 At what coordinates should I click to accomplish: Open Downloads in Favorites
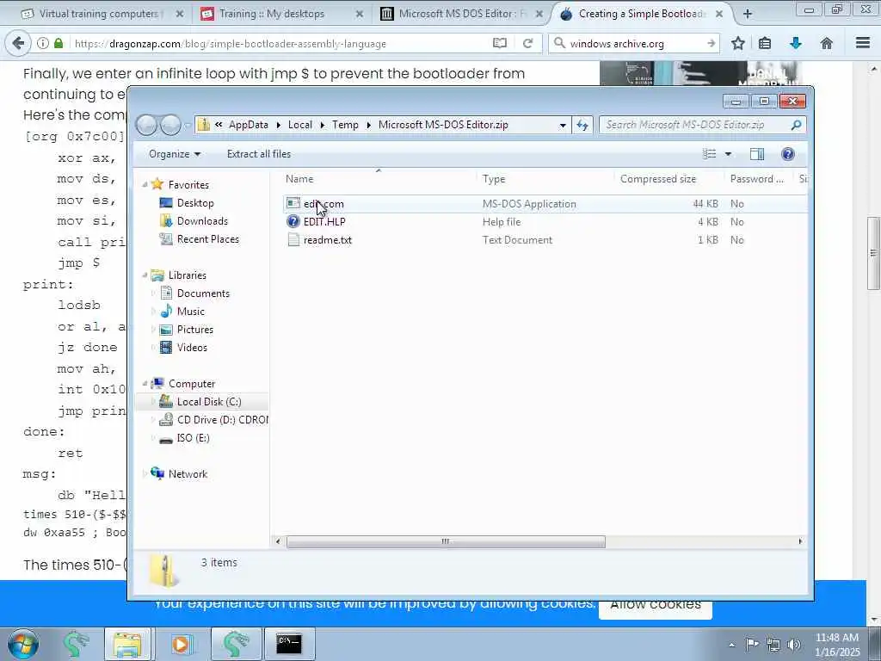[x=202, y=221]
